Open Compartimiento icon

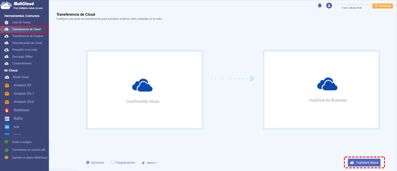tap(6, 63)
